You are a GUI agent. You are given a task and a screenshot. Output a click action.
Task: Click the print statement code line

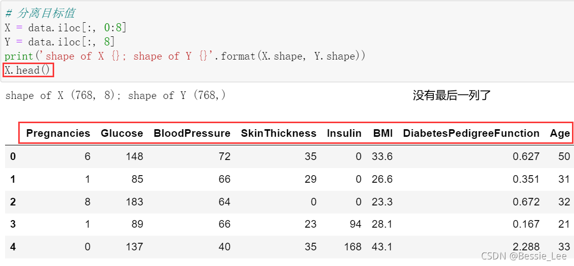tap(185, 56)
